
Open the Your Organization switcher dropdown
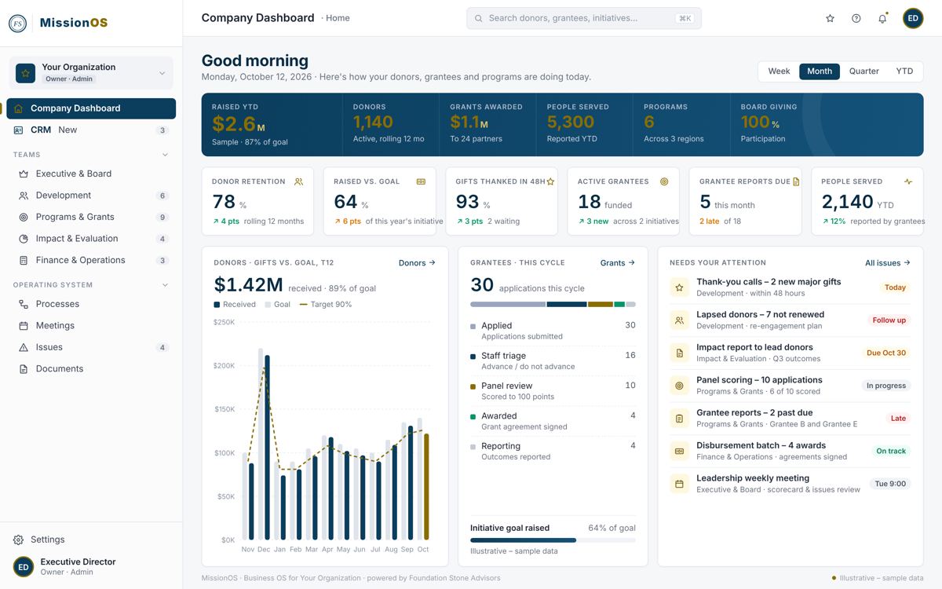[x=91, y=73]
